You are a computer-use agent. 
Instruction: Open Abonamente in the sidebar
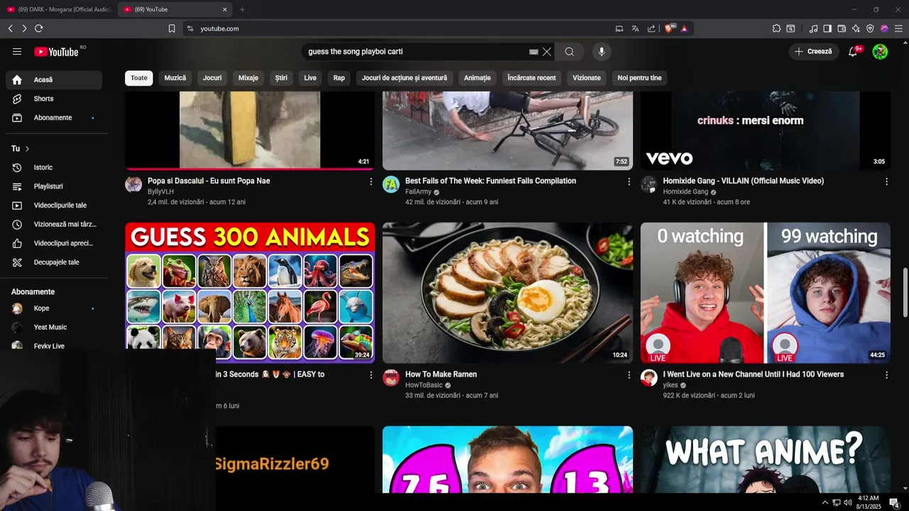pyautogui.click(x=54, y=118)
